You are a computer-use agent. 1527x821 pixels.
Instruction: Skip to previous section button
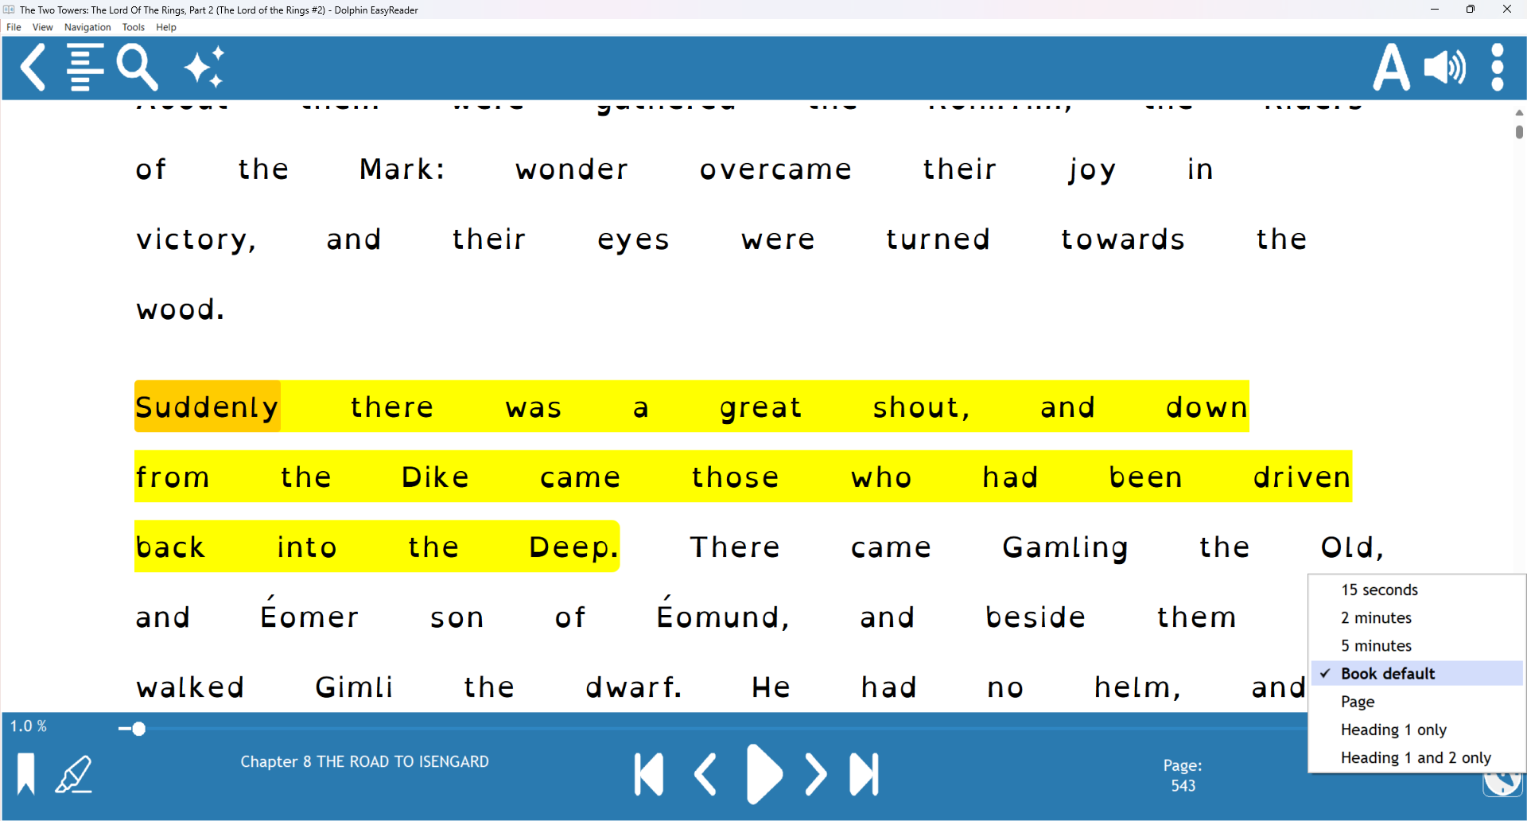coord(649,774)
